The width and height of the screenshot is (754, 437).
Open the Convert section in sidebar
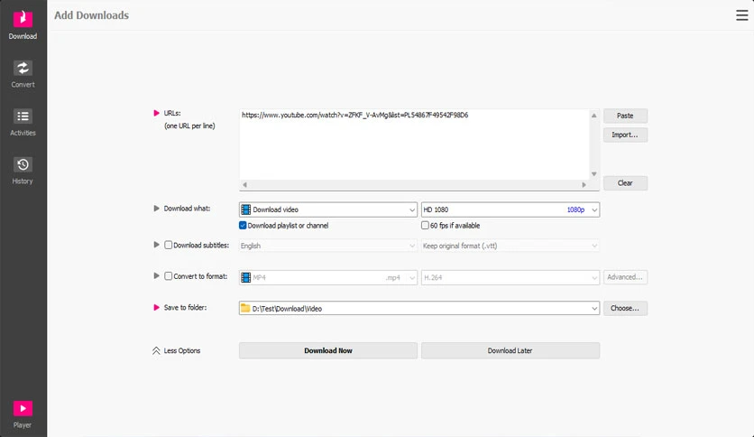click(x=23, y=74)
